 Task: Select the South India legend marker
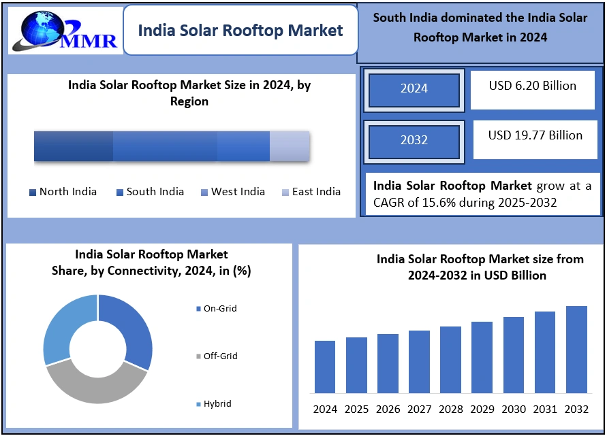[120, 192]
